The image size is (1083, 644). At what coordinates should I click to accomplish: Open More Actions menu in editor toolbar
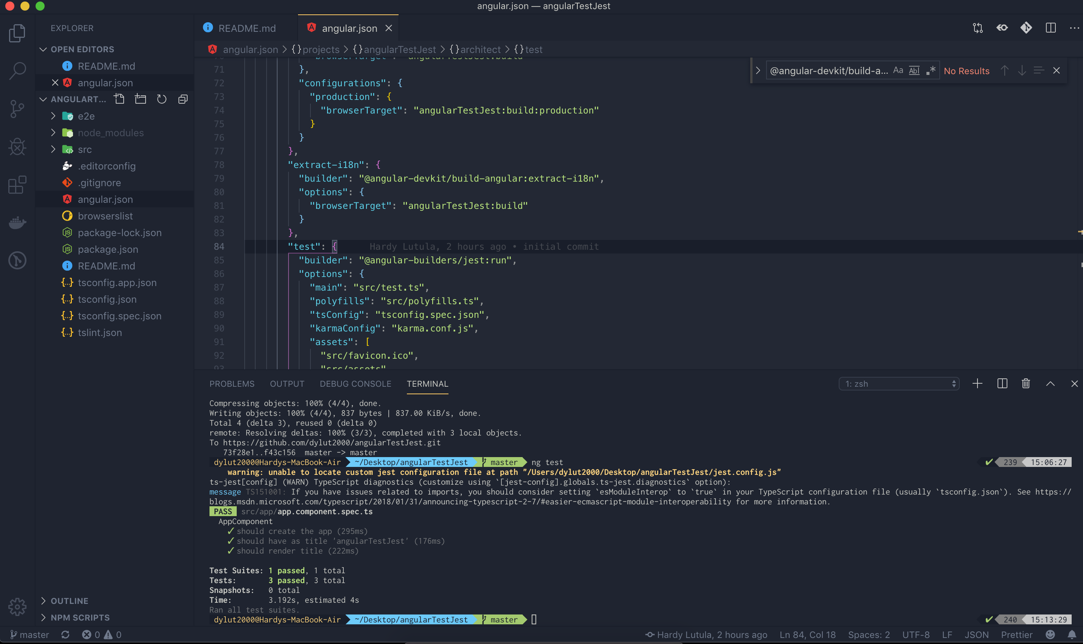point(1074,28)
